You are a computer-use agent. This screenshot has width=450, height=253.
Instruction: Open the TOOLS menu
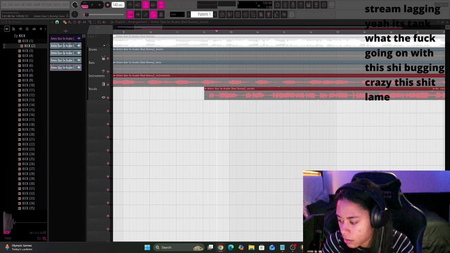[x=57, y=5]
